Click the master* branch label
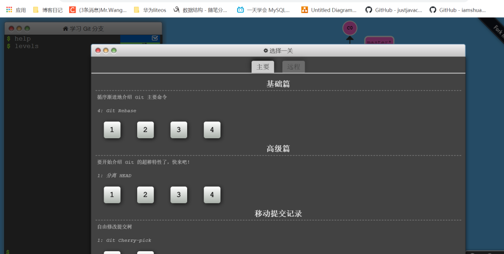 [x=379, y=41]
